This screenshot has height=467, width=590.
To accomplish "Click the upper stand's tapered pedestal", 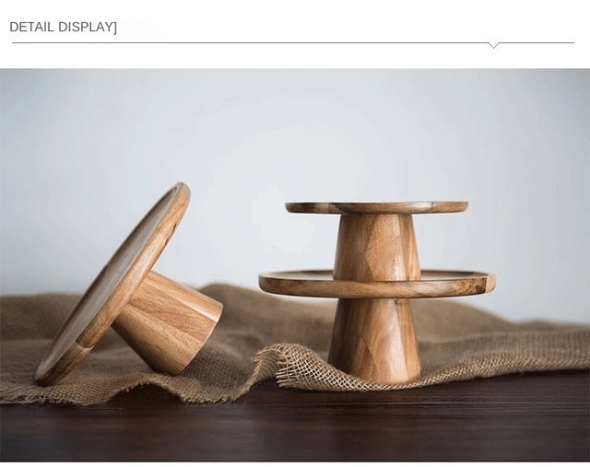I will 377,246.
